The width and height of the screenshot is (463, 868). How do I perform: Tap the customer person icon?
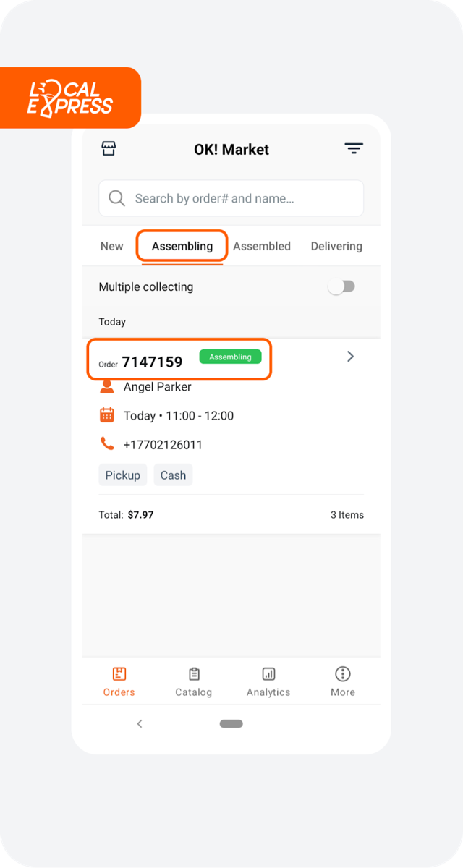point(107,387)
